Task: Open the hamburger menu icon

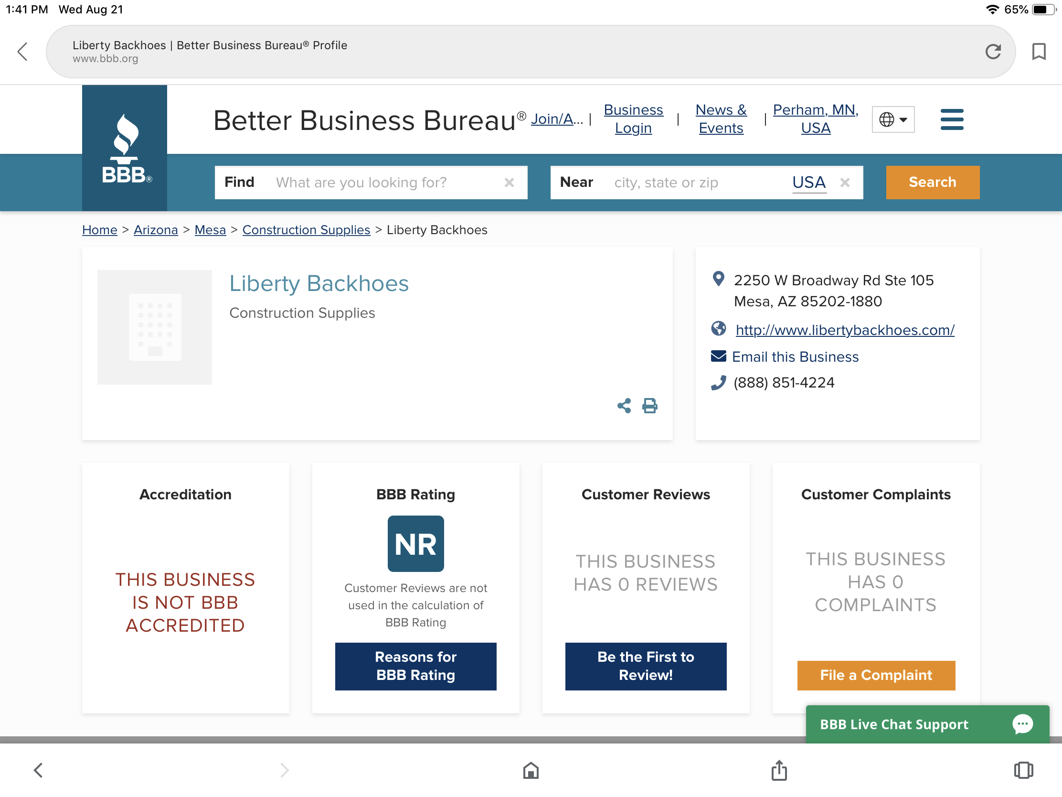Action: [952, 119]
